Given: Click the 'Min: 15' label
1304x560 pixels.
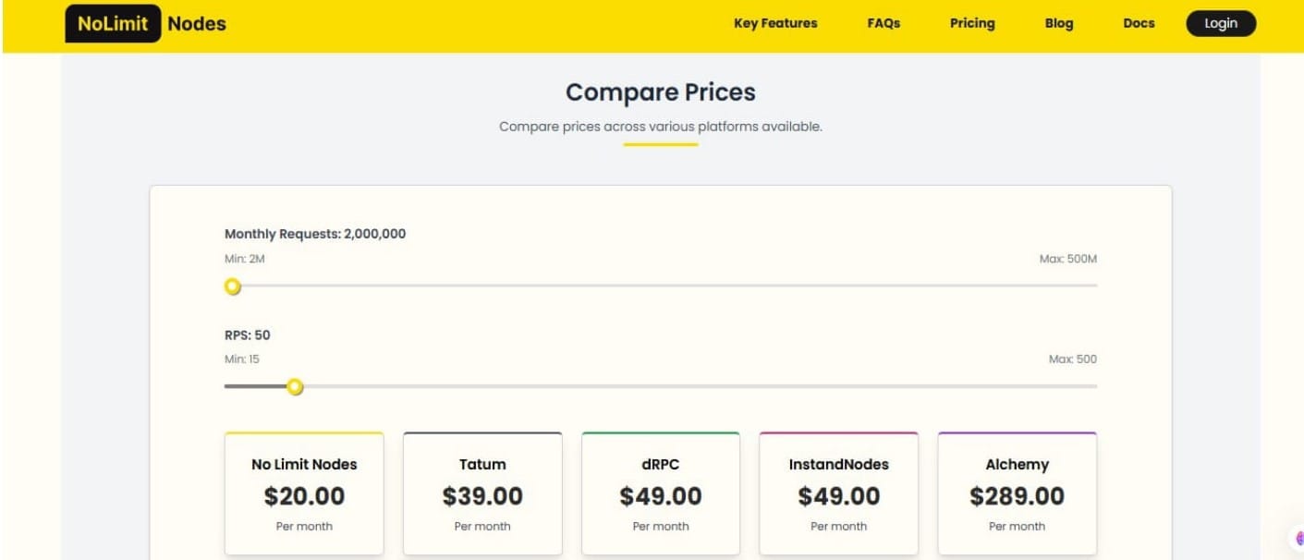Looking at the screenshot, I should (242, 359).
